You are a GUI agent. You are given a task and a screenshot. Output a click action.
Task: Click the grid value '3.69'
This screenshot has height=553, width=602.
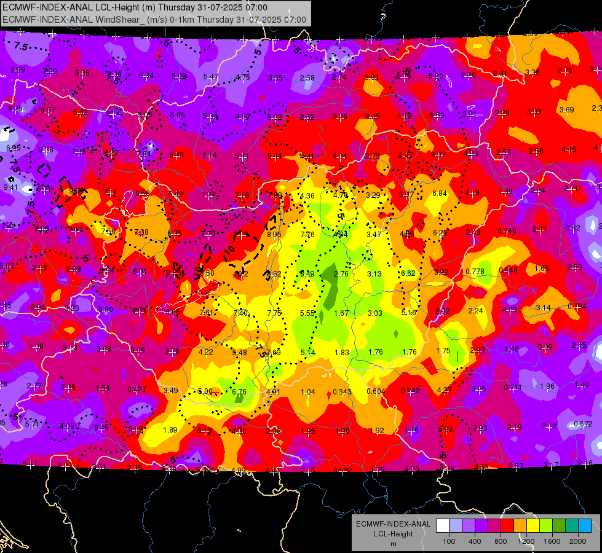click(x=567, y=110)
